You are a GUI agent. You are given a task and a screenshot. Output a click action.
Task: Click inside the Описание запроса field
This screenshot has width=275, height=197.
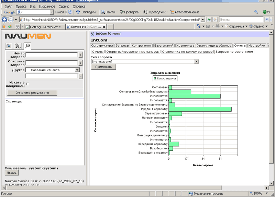(x=52, y=63)
